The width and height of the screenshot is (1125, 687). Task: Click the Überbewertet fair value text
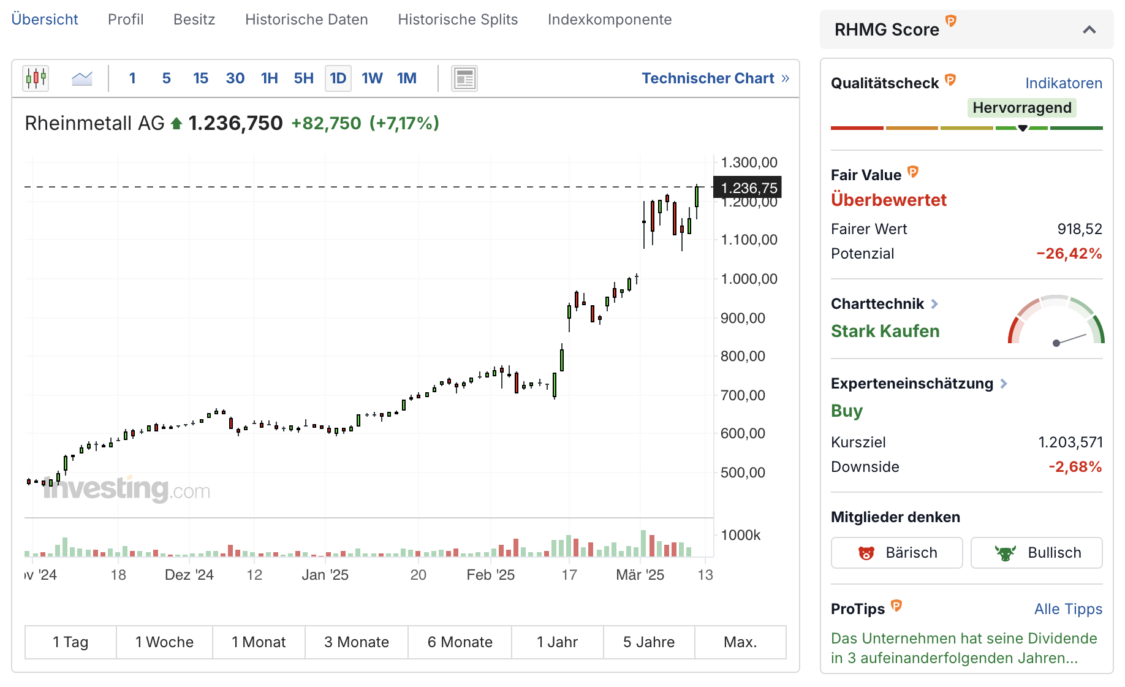[x=888, y=200]
